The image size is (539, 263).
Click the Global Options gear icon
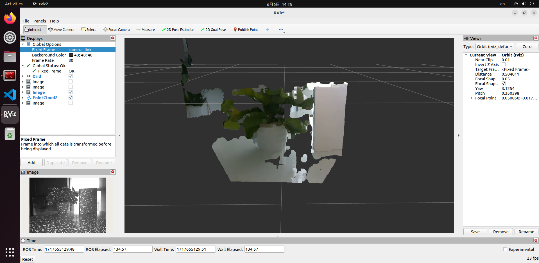pos(29,44)
